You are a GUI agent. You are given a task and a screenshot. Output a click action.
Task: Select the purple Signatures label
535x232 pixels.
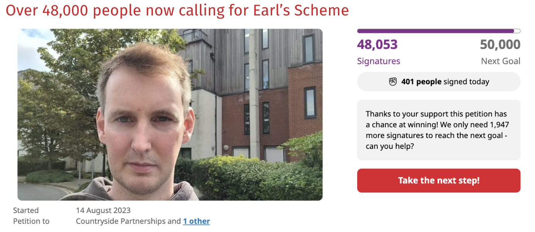point(378,61)
